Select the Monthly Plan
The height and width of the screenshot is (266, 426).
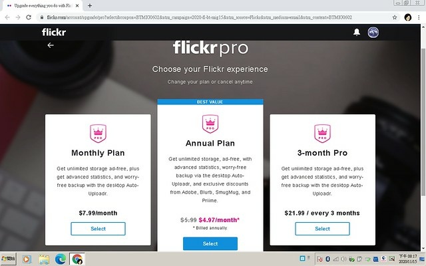(98, 229)
